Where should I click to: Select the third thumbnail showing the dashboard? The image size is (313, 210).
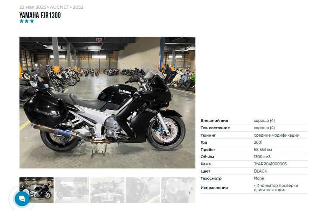tap(107, 190)
